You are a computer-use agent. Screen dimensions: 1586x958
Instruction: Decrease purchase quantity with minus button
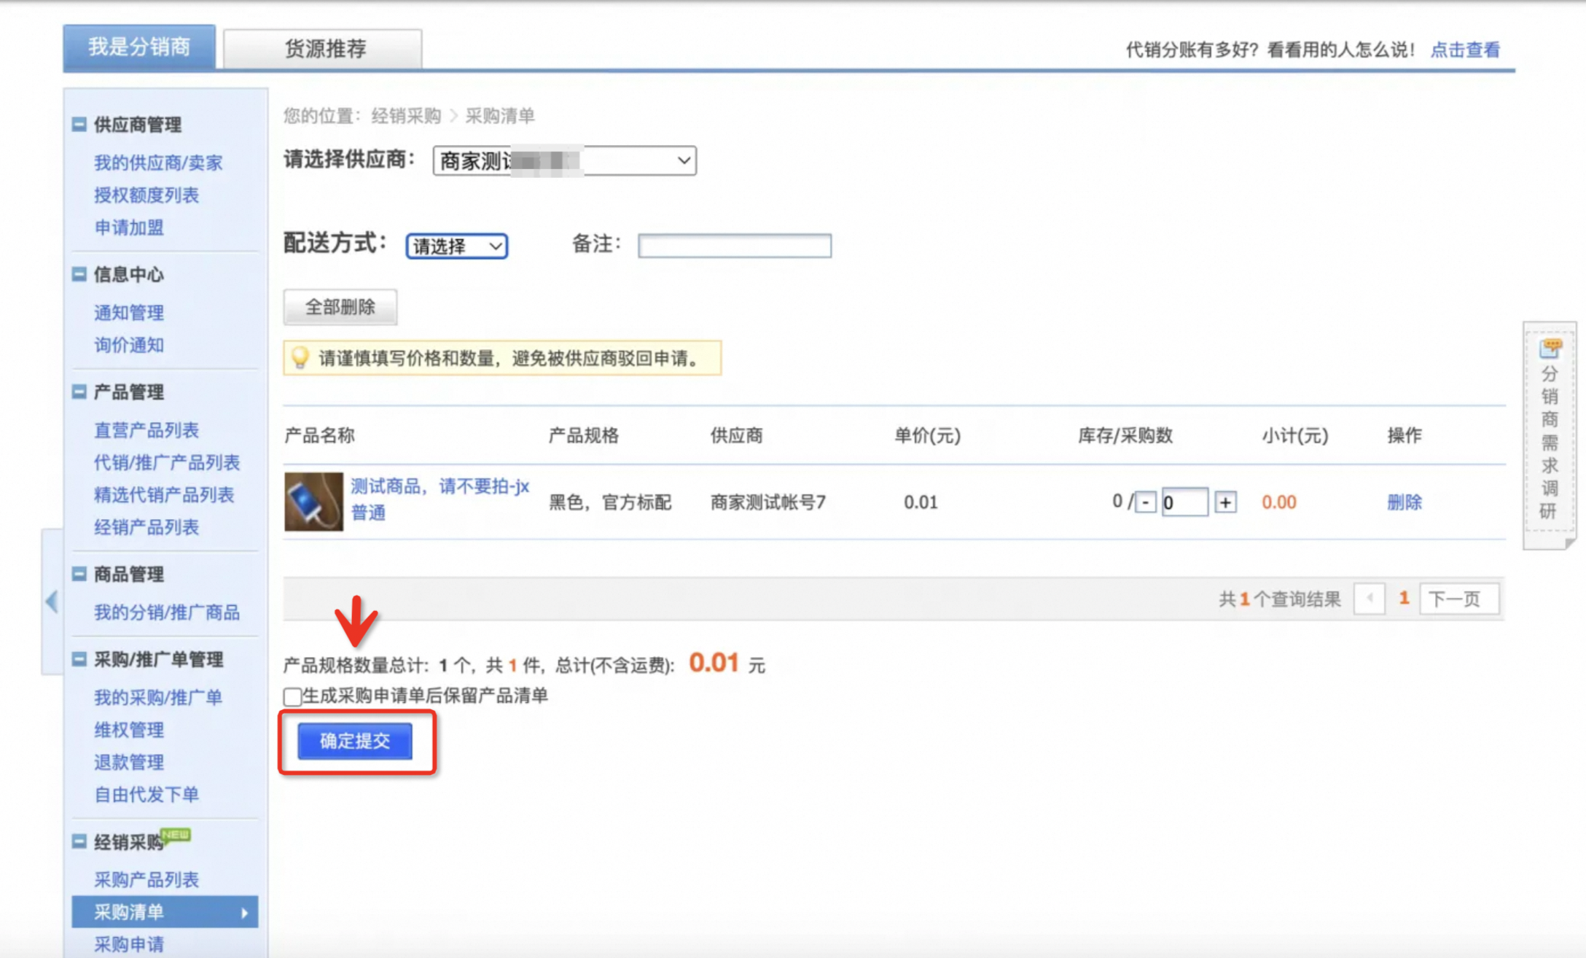point(1146,502)
